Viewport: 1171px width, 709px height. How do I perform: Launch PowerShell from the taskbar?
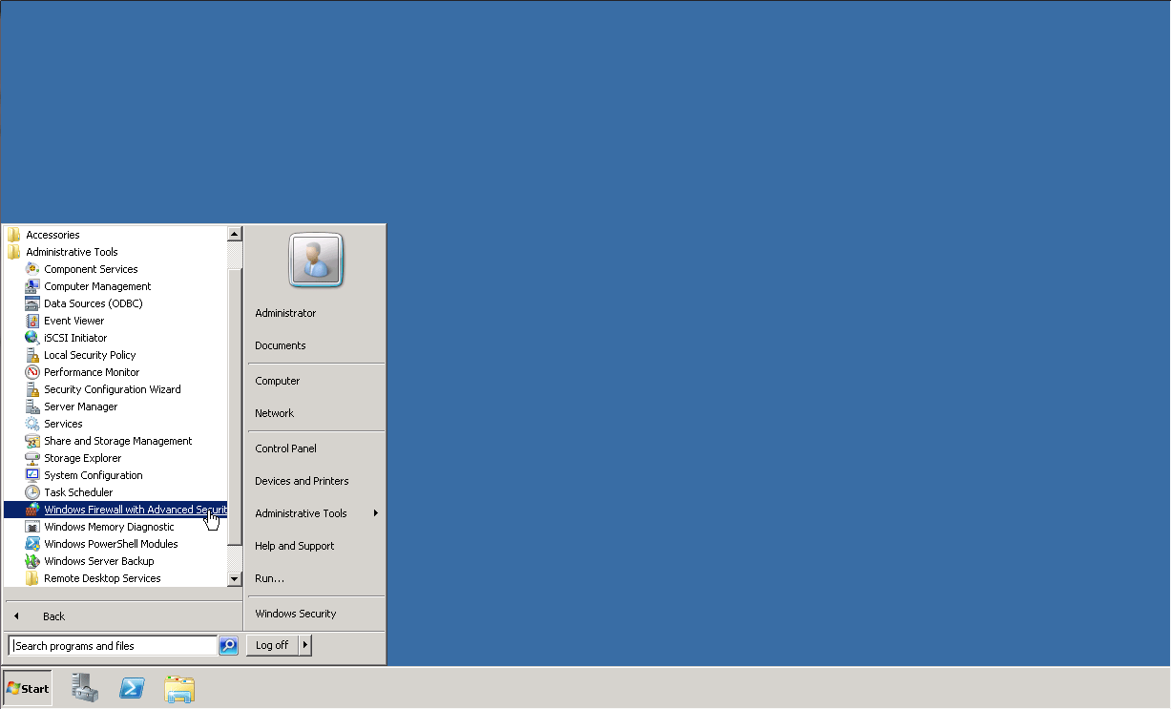click(132, 688)
